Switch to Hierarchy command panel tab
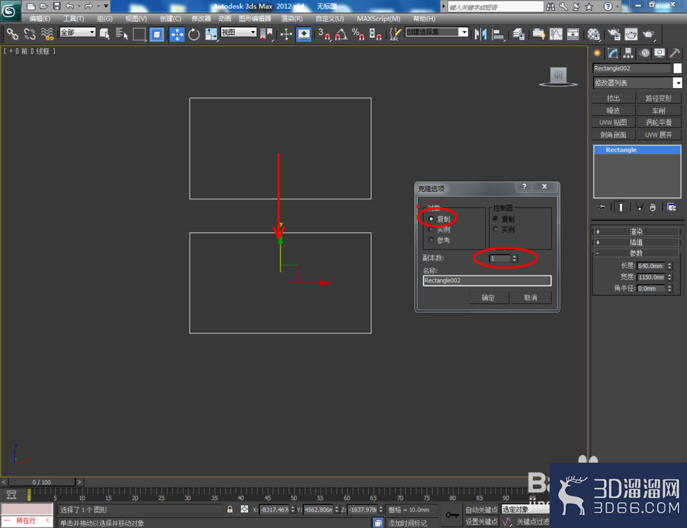687x528 pixels. [629, 53]
